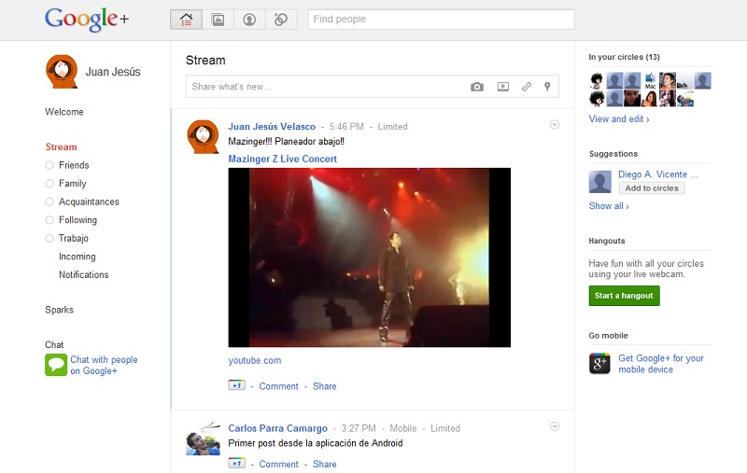Open Sparks in left sidebar
Screen dimensions: 747x473
point(59,310)
